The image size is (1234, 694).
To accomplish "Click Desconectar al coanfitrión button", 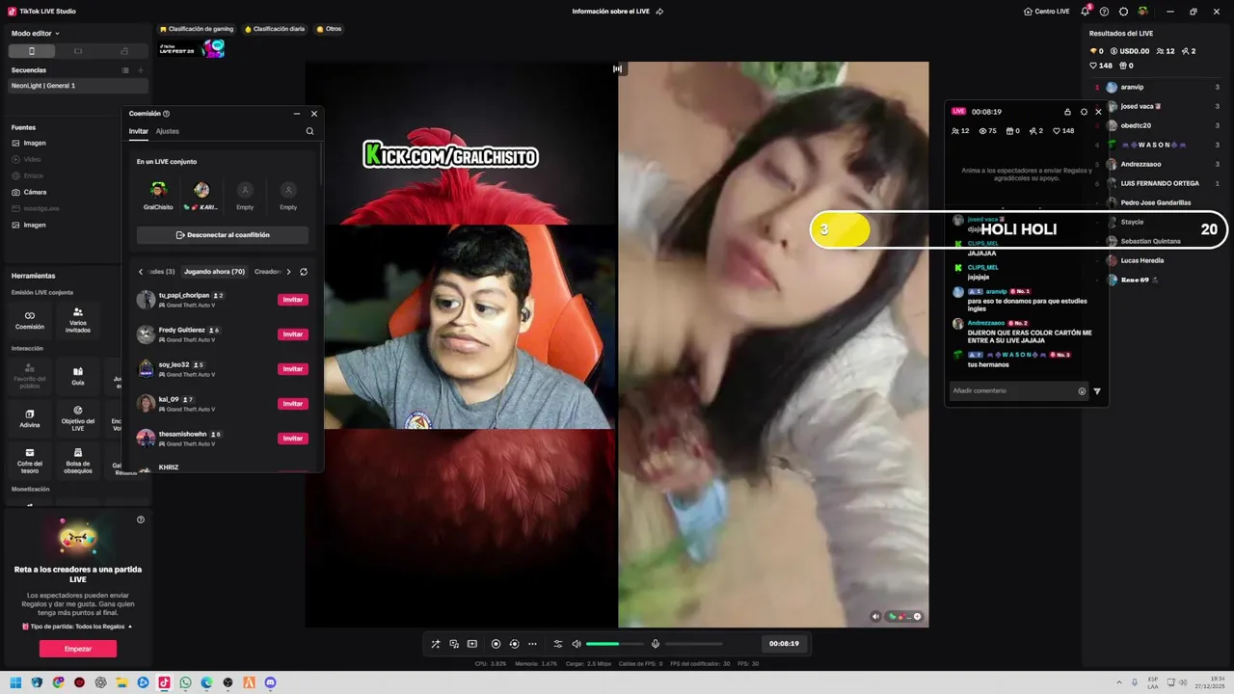I will coord(223,235).
